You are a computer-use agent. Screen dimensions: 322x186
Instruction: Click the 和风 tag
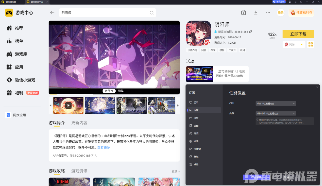243,50
